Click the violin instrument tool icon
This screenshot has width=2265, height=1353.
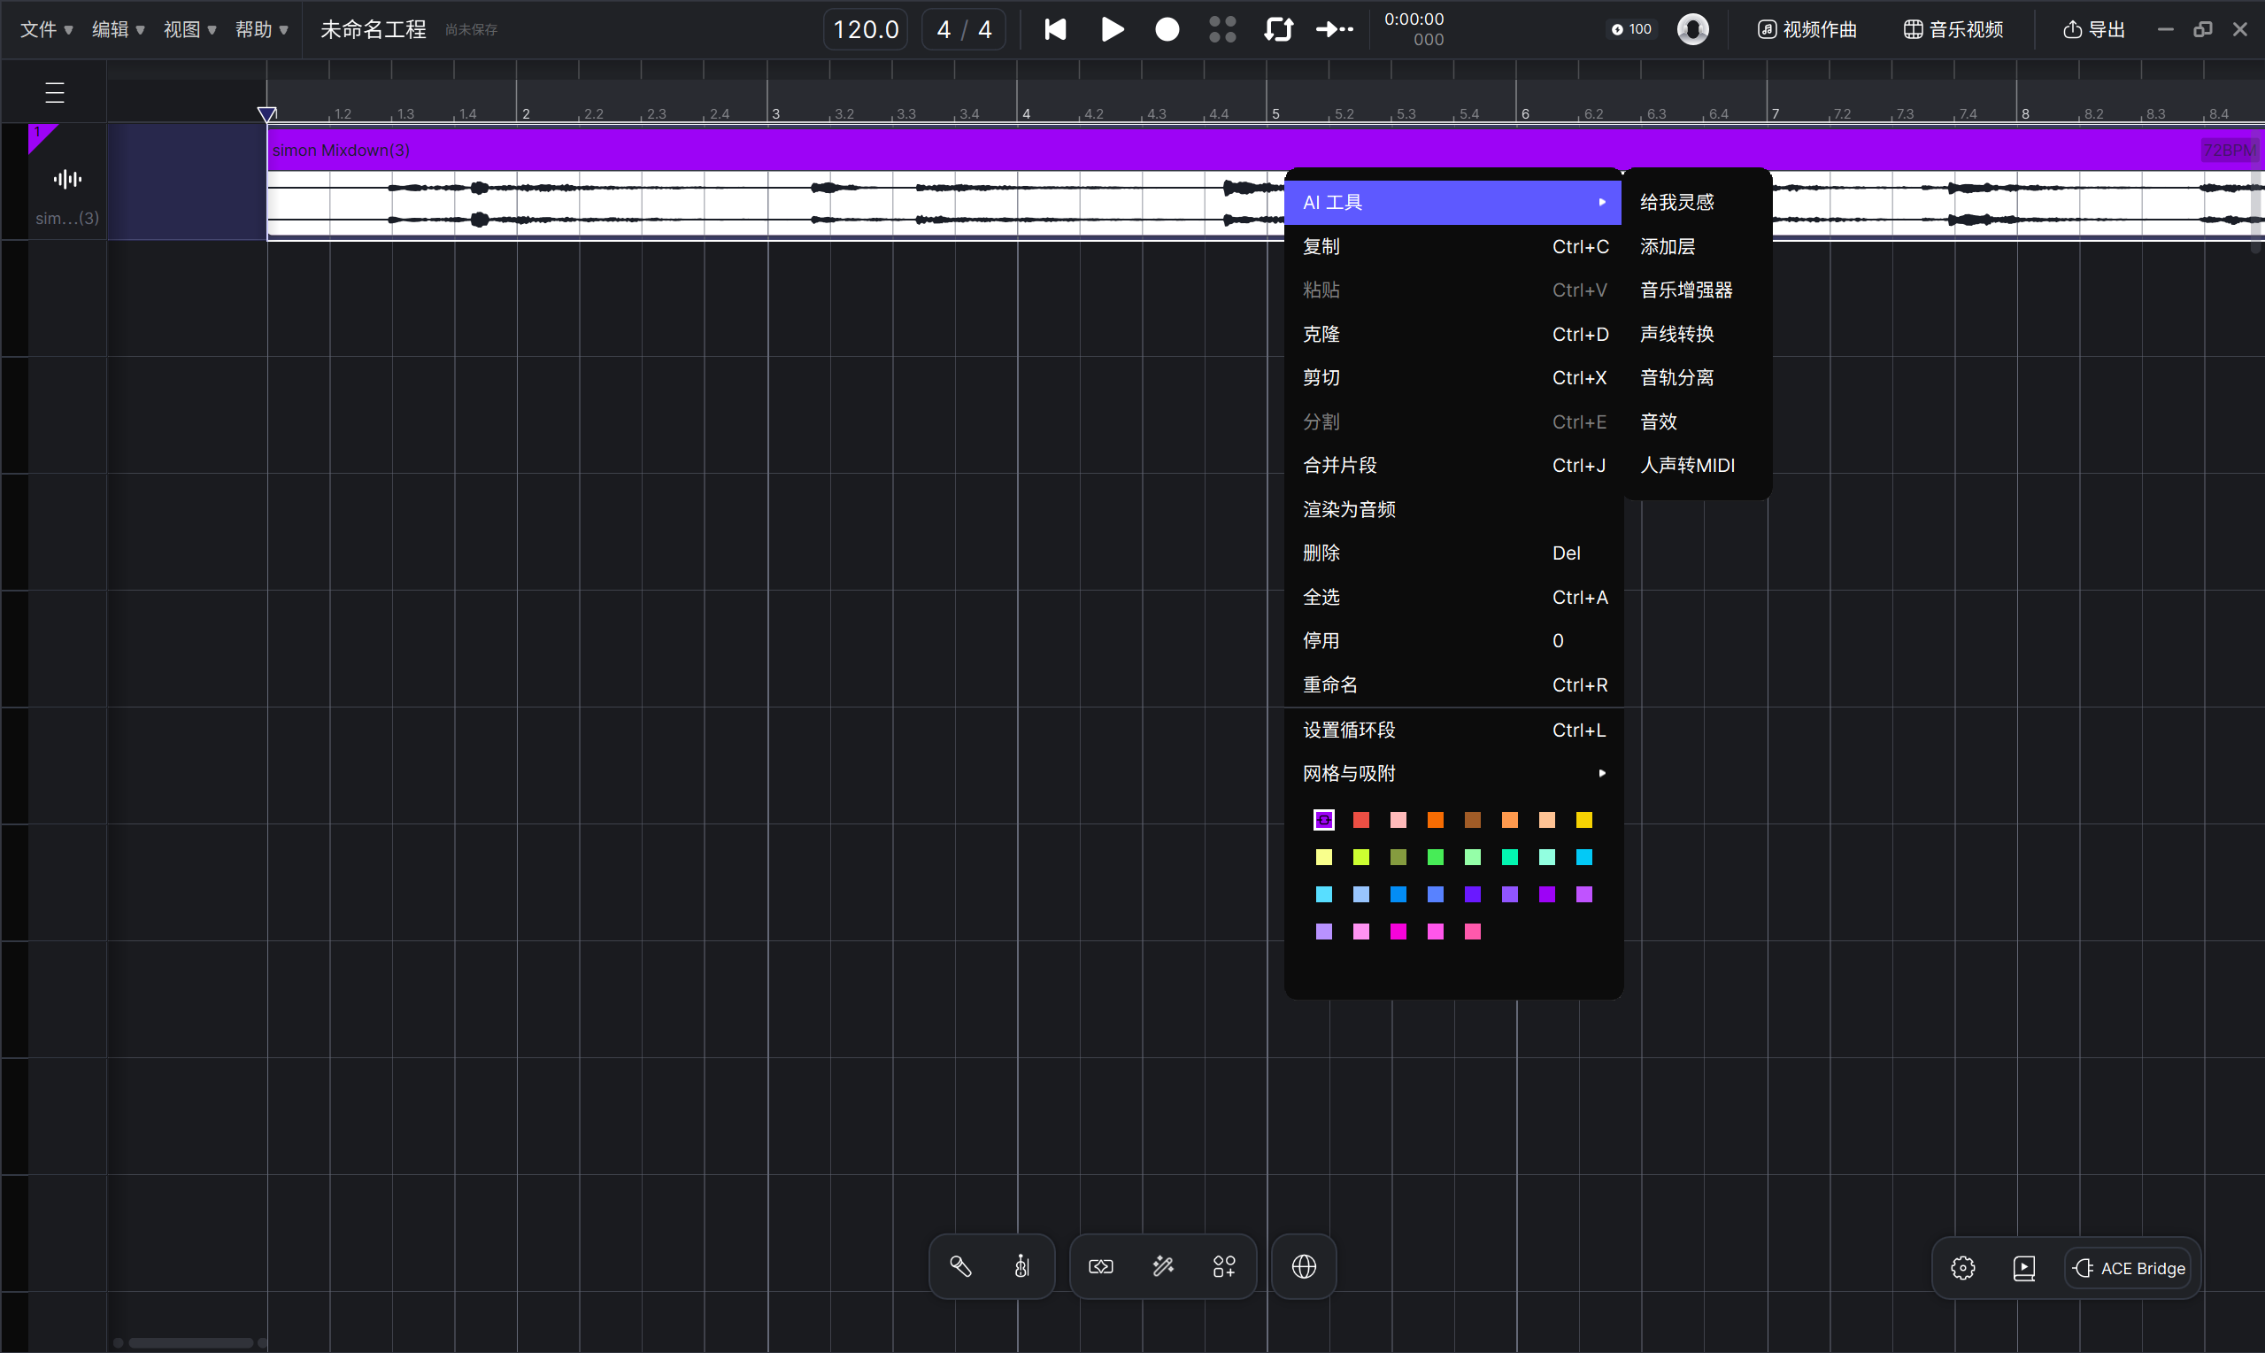(1022, 1266)
